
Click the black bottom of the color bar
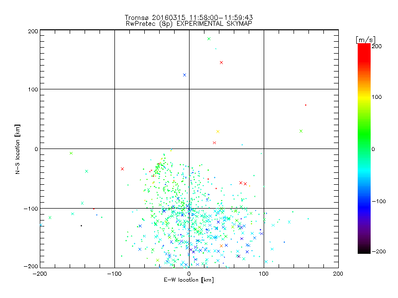tap(364, 251)
